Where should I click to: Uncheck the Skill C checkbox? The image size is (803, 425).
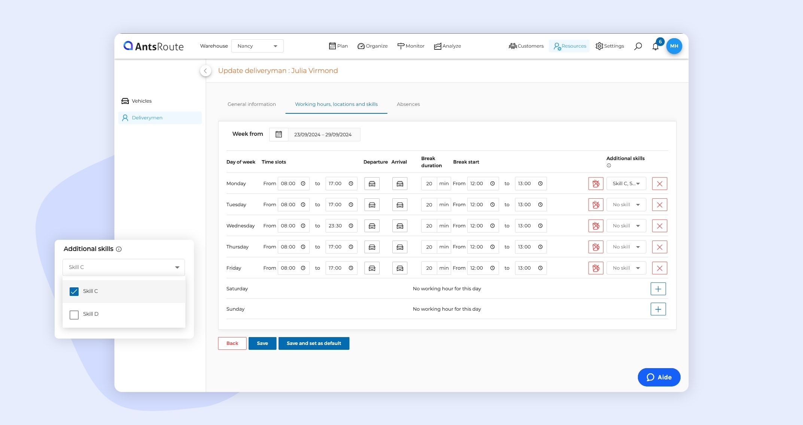pyautogui.click(x=74, y=291)
